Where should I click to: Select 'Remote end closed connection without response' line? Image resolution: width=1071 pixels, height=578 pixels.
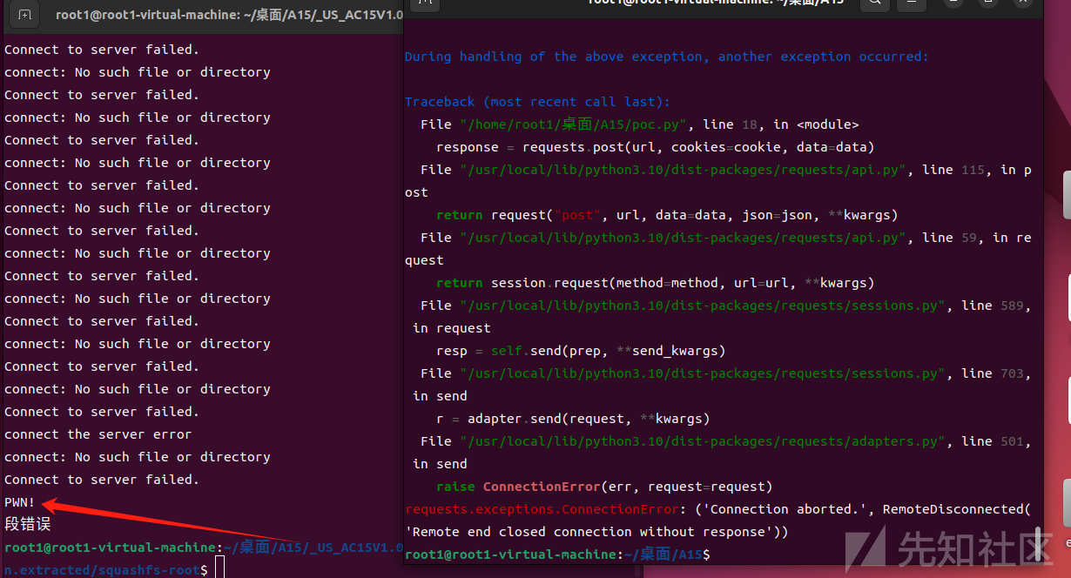596,532
